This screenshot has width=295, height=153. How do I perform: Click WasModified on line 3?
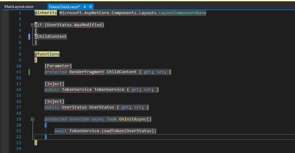tap(88, 25)
